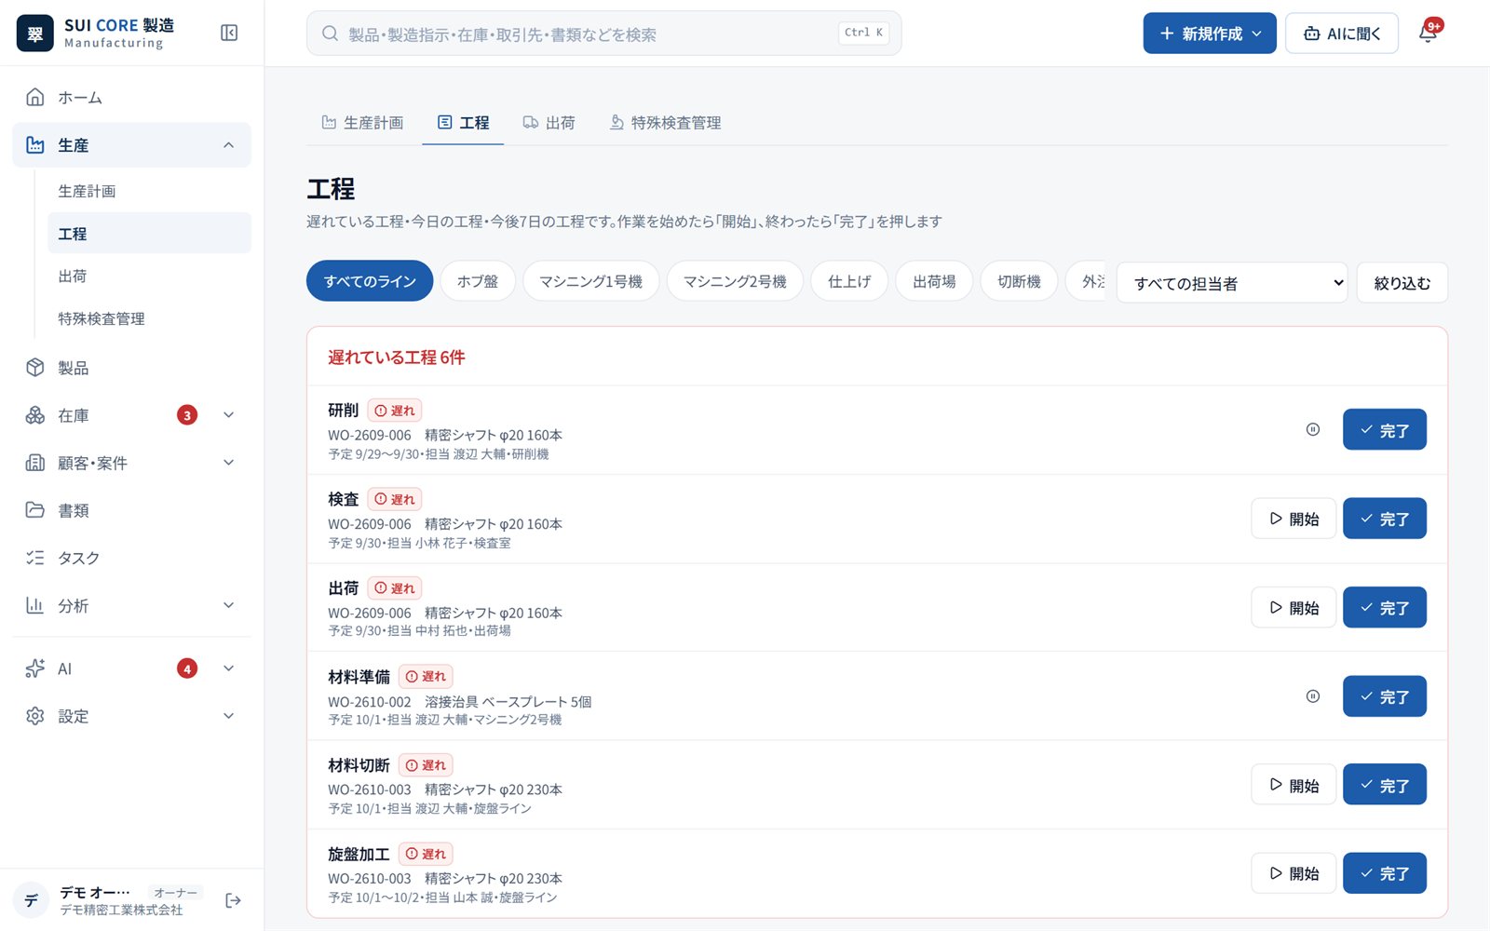The image size is (1490, 931).
Task: Click the デ user avatar
Action: coord(32,900)
